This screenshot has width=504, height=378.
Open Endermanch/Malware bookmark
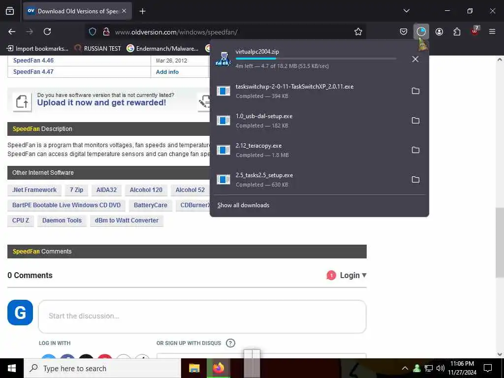(x=162, y=49)
